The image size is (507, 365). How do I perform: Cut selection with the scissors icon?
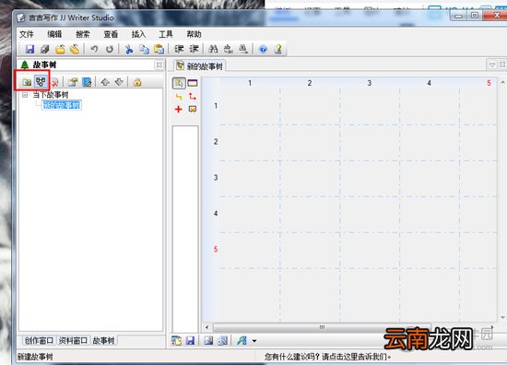pyautogui.click(x=129, y=49)
